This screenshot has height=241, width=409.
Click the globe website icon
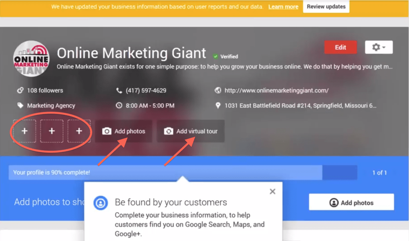pos(218,91)
